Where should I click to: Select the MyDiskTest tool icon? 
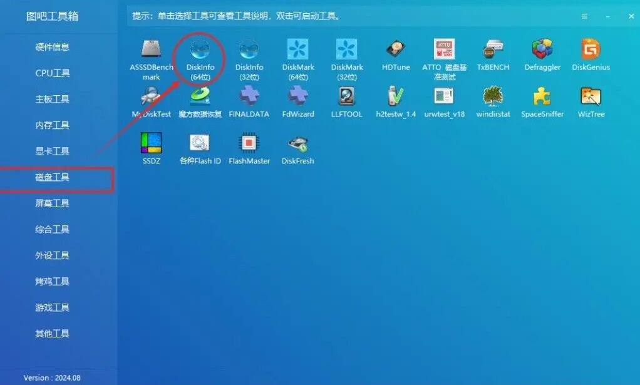[151, 96]
